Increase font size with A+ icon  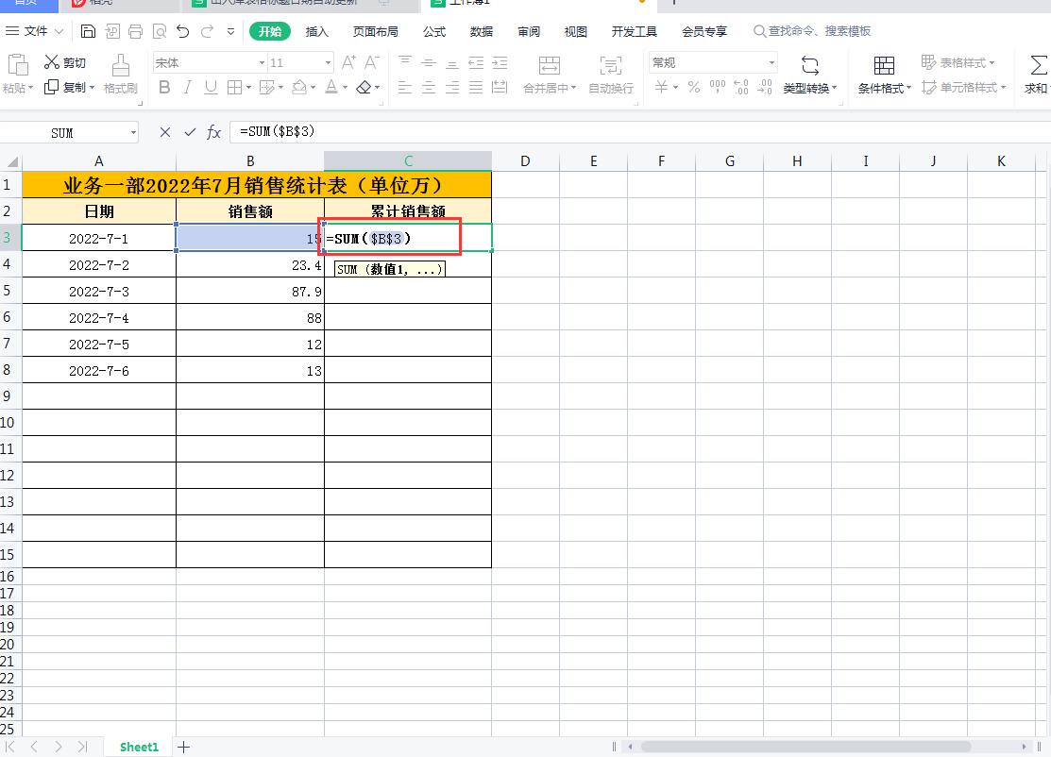click(x=348, y=62)
